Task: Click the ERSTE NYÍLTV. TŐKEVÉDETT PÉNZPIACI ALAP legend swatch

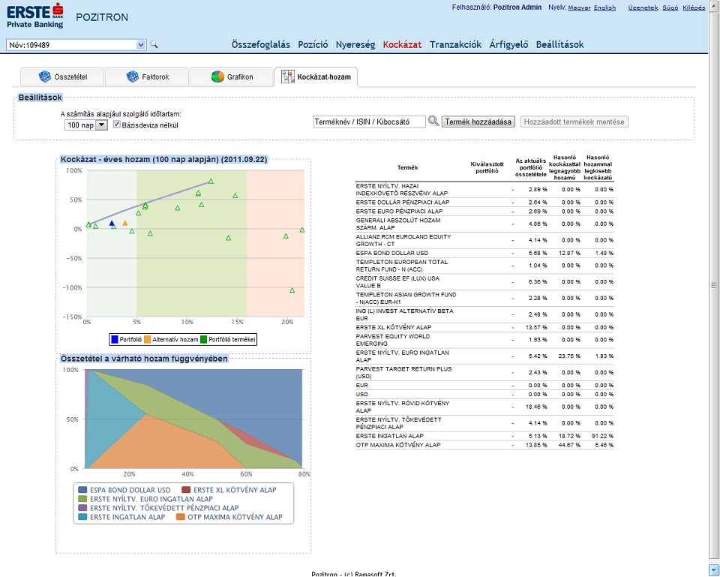Action: (82, 508)
